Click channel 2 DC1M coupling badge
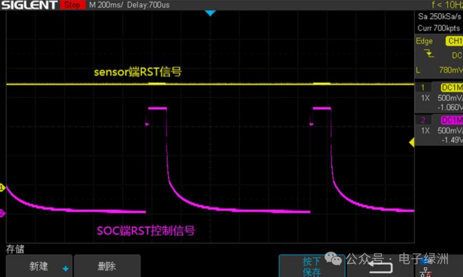Screen dimensions: 463x277 coord(452,120)
